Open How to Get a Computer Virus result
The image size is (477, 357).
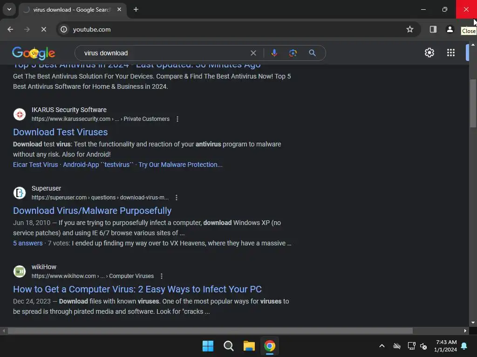coord(137,289)
